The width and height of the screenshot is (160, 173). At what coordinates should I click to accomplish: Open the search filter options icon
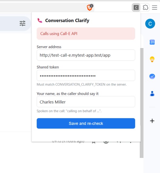point(22,23)
